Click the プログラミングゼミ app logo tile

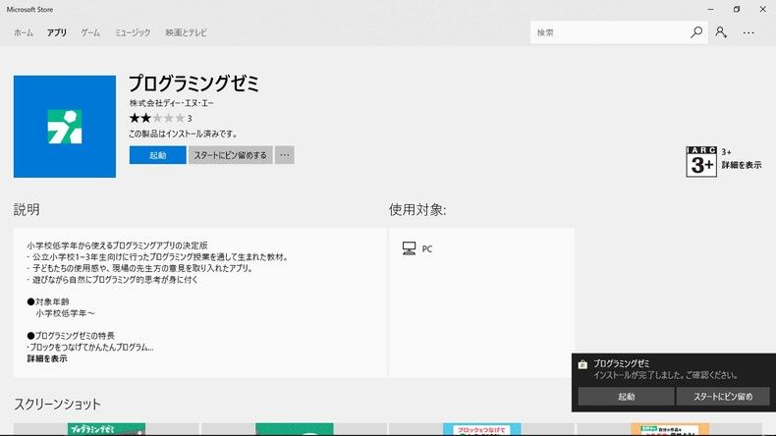click(65, 127)
